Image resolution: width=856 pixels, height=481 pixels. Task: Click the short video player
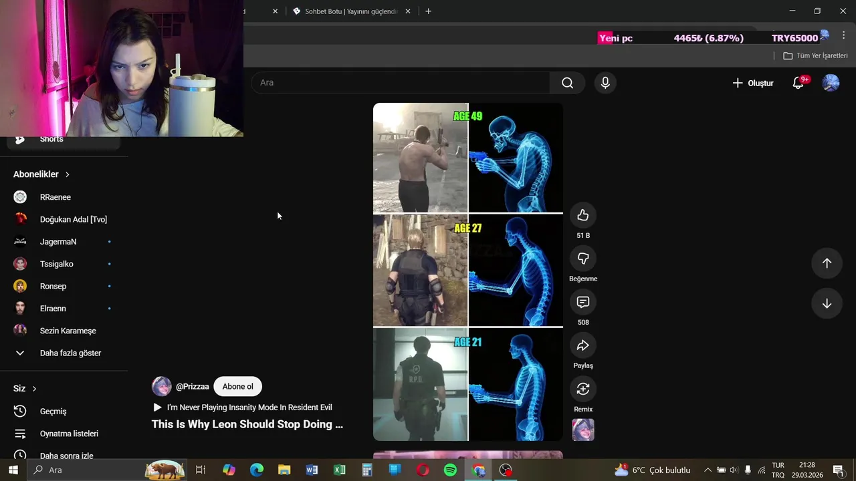point(468,272)
